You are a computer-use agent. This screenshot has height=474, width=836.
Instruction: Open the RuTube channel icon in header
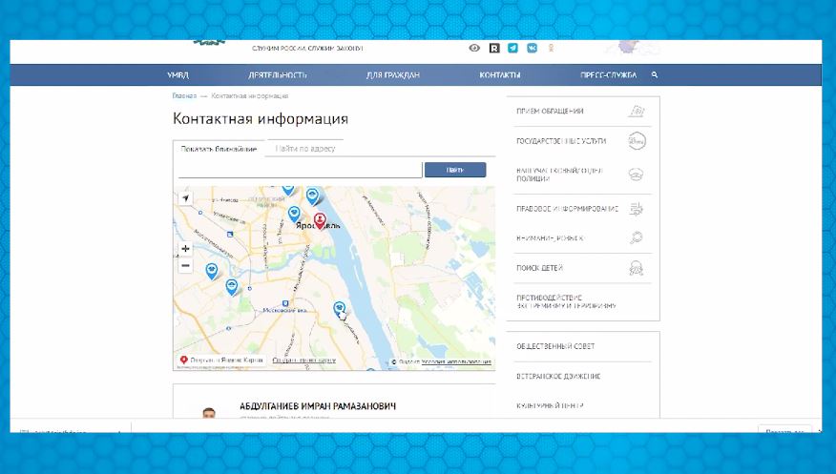494,48
